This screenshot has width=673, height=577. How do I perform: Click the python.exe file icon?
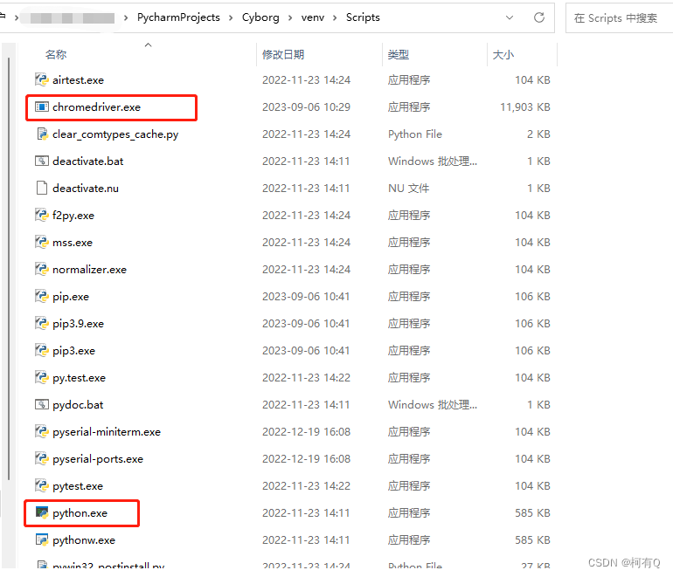[x=42, y=512]
